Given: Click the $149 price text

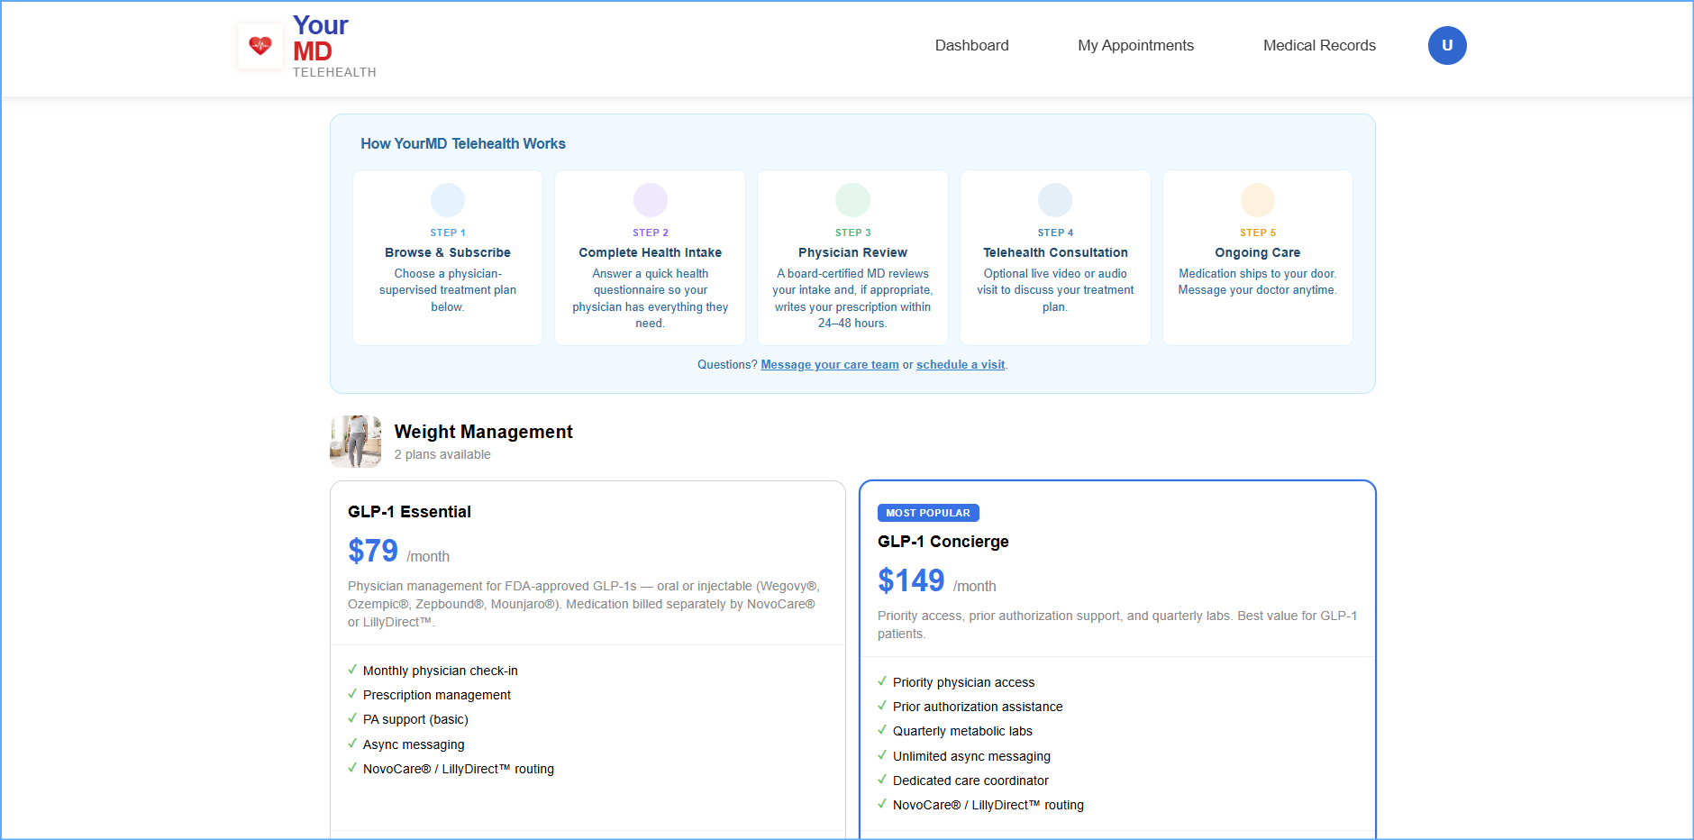Looking at the screenshot, I should tap(911, 580).
